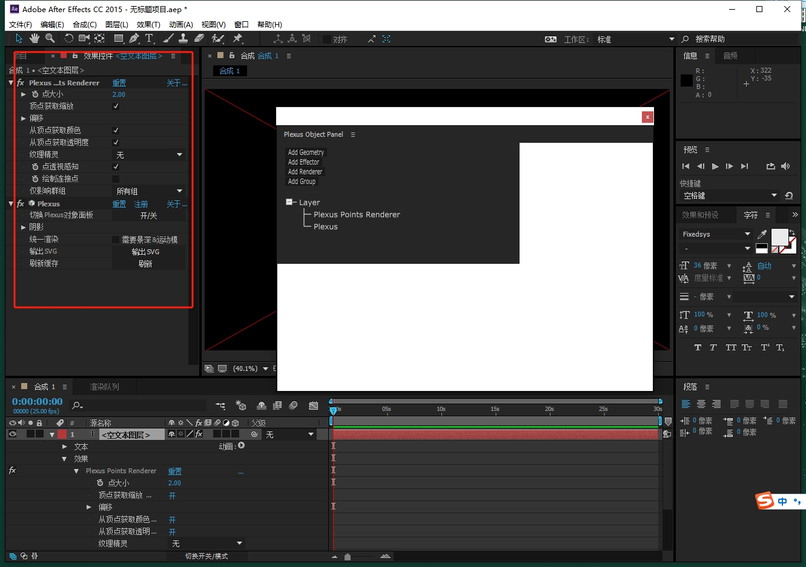The width and height of the screenshot is (806, 567).
Task: Click the 开/关 toggle panel button
Action: click(148, 215)
